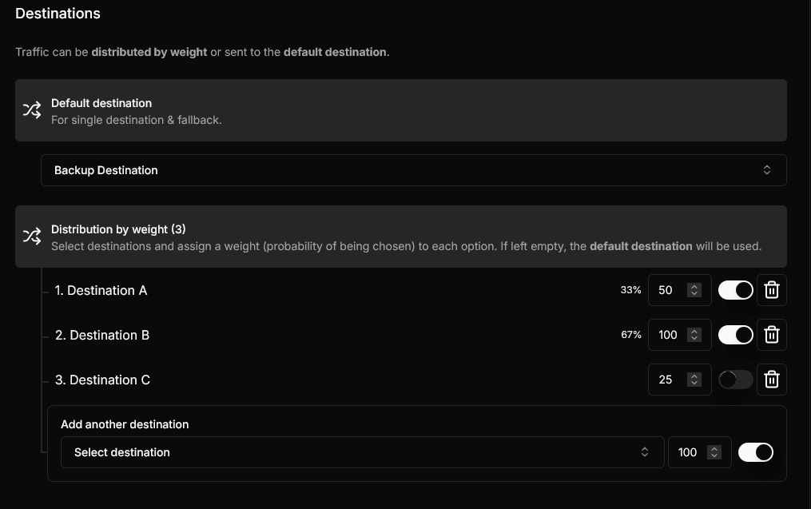The image size is (811, 509).
Task: Toggle the switch for new destination
Action: pos(755,452)
